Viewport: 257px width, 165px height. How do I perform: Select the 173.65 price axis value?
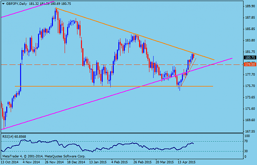(x=250, y=97)
